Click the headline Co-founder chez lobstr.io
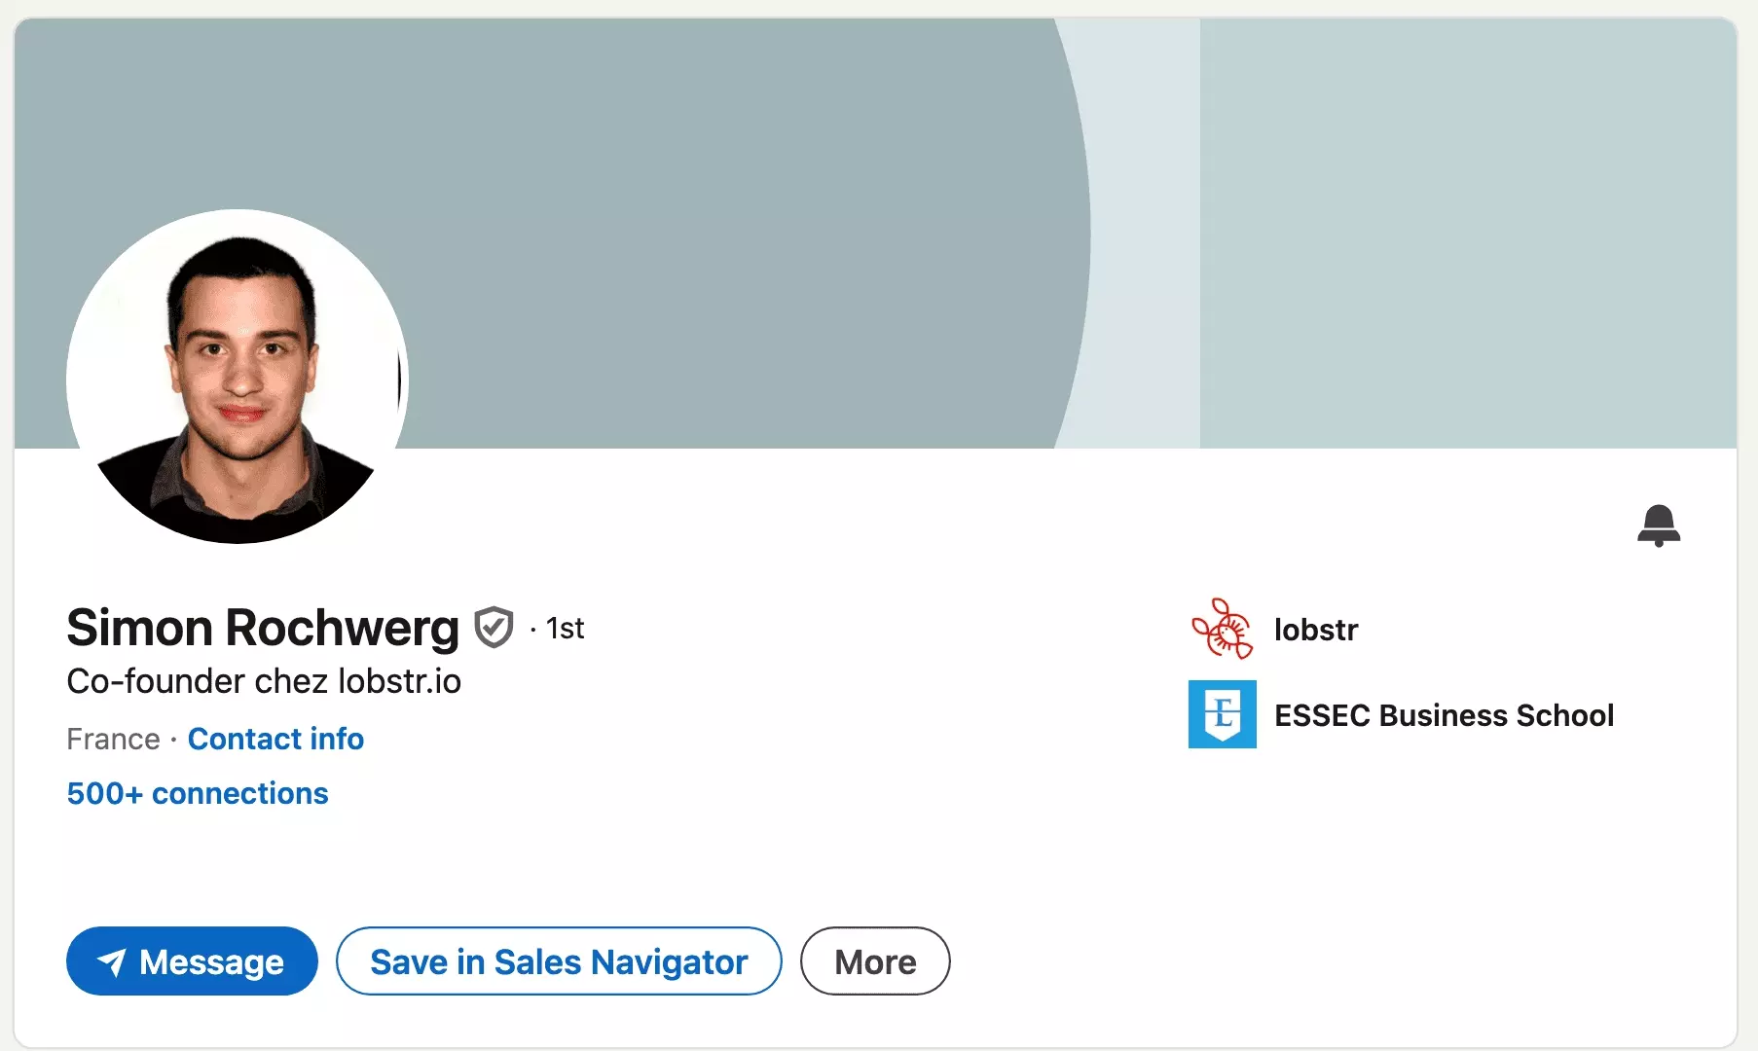This screenshot has height=1051, width=1758. pyautogui.click(x=264, y=681)
